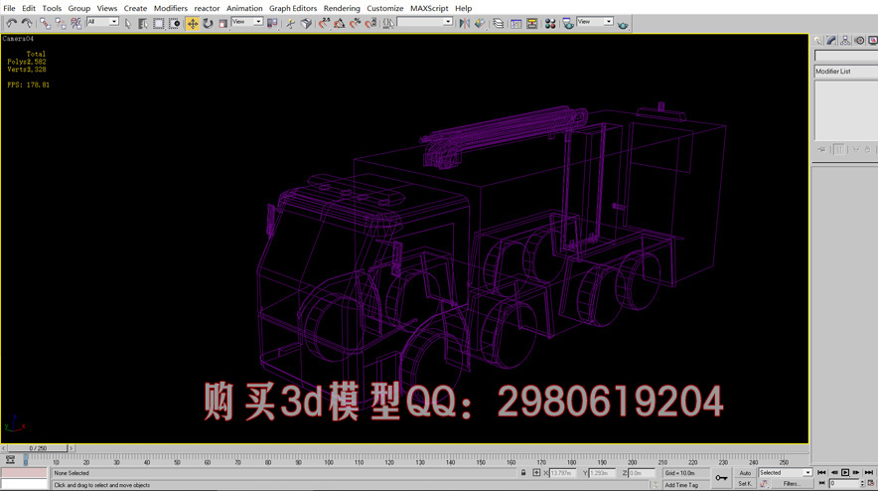Screen dimensions: 878x491
Task: Click the Rectangular Selection Region icon
Action: (159, 23)
